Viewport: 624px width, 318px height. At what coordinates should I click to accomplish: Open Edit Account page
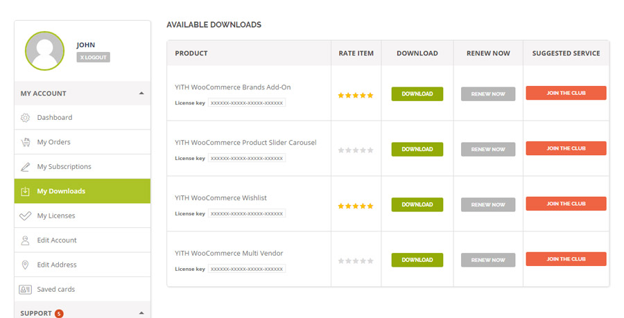83,240
